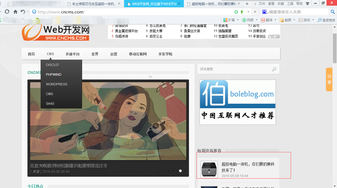Reload the page with the refresh icon
Image resolution: width=337 pixels, height=188 pixels.
pos(7,12)
